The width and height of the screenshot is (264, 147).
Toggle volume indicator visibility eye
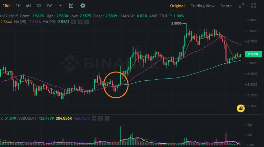point(94,118)
